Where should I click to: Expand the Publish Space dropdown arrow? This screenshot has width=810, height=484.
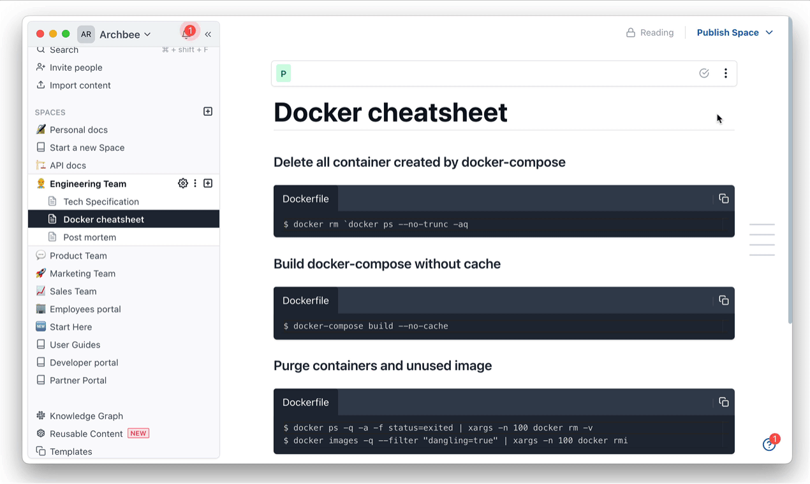[x=769, y=32]
